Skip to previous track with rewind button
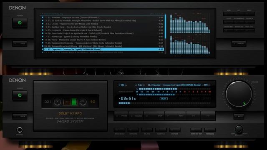 pos(194,116)
